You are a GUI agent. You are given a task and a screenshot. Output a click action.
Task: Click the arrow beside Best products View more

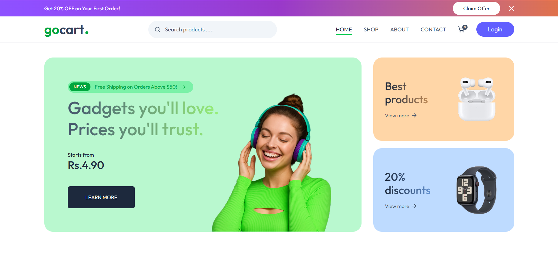point(414,116)
